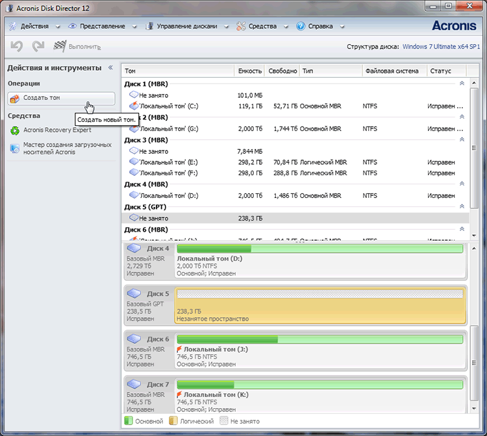Click disk map scrollbar up arrow
487x436 pixels.
474,248
